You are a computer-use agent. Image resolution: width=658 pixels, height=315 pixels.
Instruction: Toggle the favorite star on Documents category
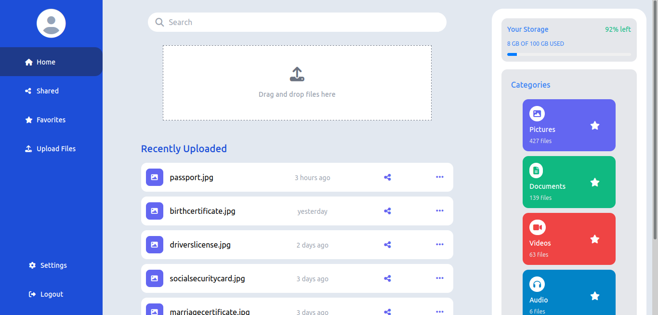(595, 182)
